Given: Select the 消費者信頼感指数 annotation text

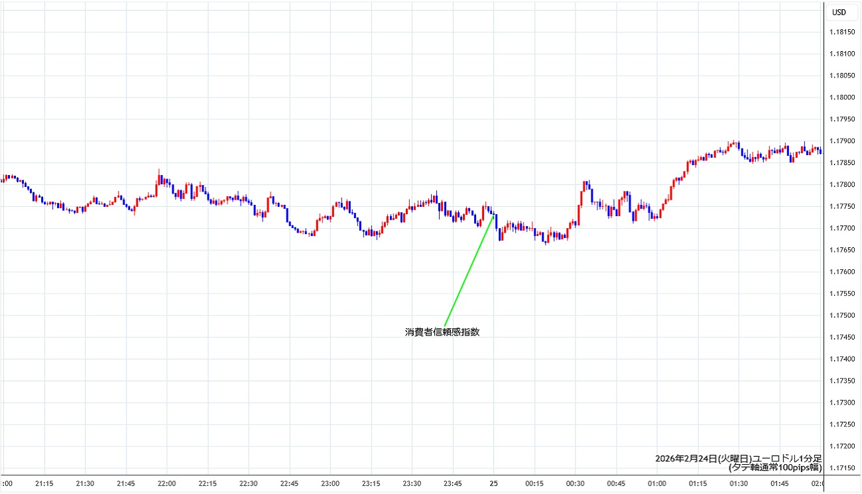Looking at the screenshot, I should pos(442,332).
